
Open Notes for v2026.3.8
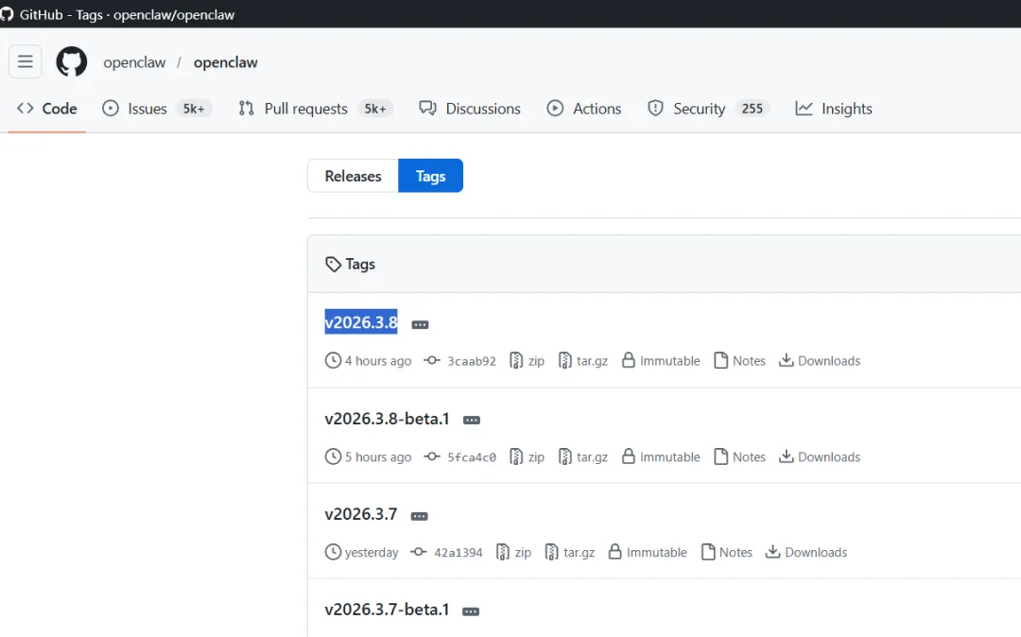click(739, 361)
